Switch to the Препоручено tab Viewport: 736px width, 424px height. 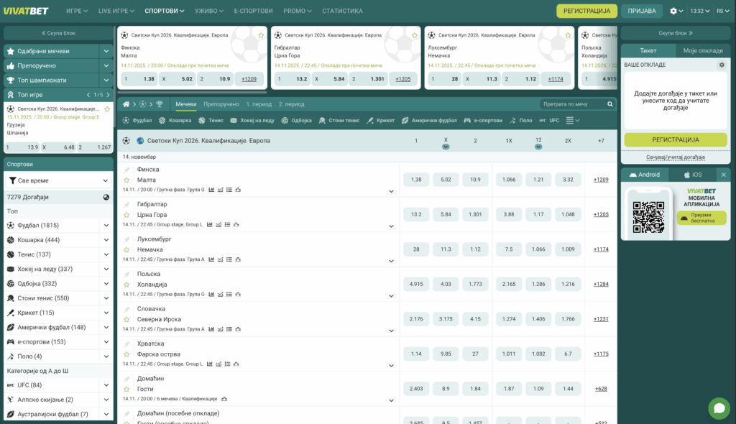click(x=221, y=104)
